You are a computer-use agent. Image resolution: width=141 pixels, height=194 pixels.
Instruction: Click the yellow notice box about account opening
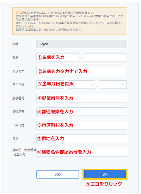(x=70, y=21)
